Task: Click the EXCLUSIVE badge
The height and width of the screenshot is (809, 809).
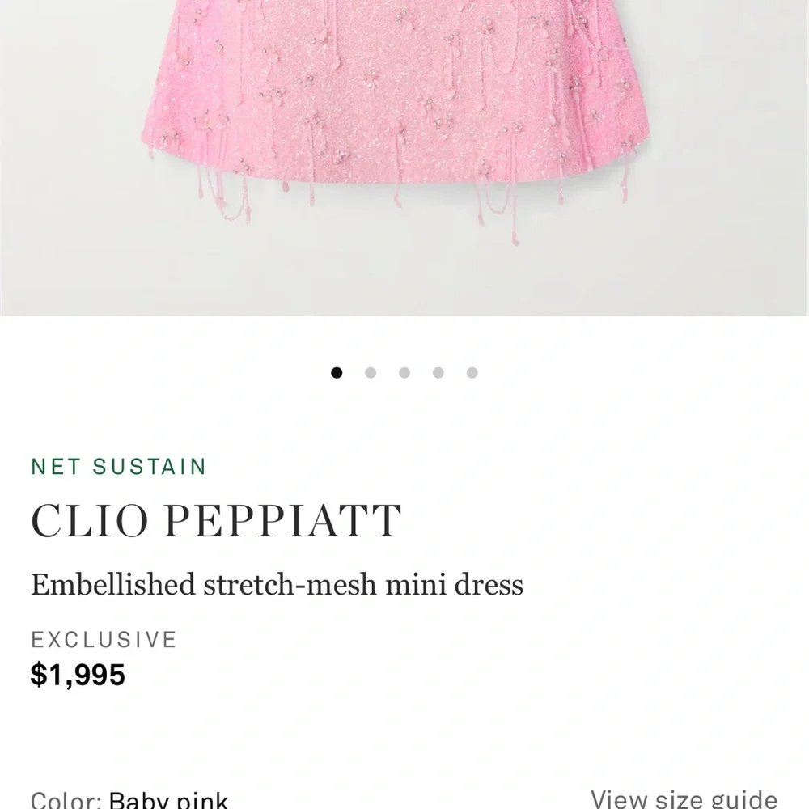Action: 104,639
